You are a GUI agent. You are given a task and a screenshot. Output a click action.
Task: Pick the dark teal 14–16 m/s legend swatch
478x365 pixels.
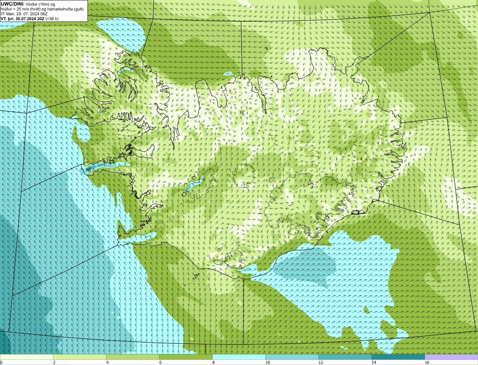click(398, 357)
